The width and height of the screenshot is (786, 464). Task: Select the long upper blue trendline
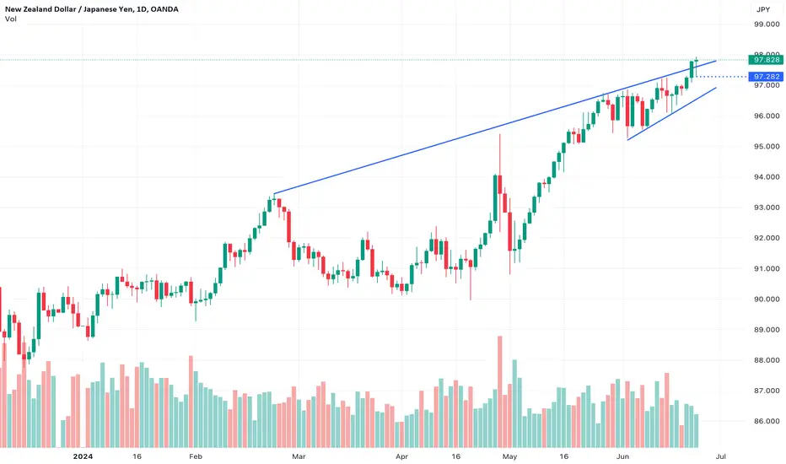(x=495, y=127)
